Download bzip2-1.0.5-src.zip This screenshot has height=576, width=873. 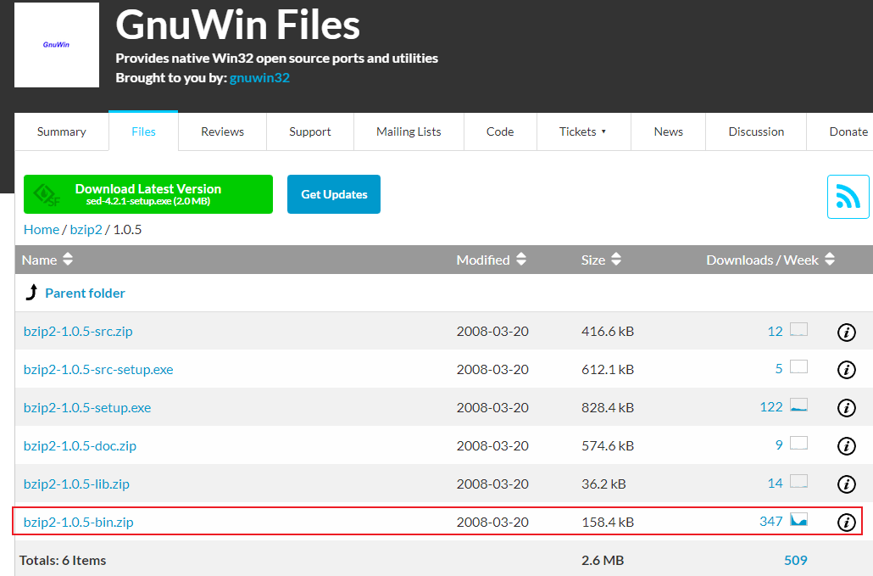(78, 332)
